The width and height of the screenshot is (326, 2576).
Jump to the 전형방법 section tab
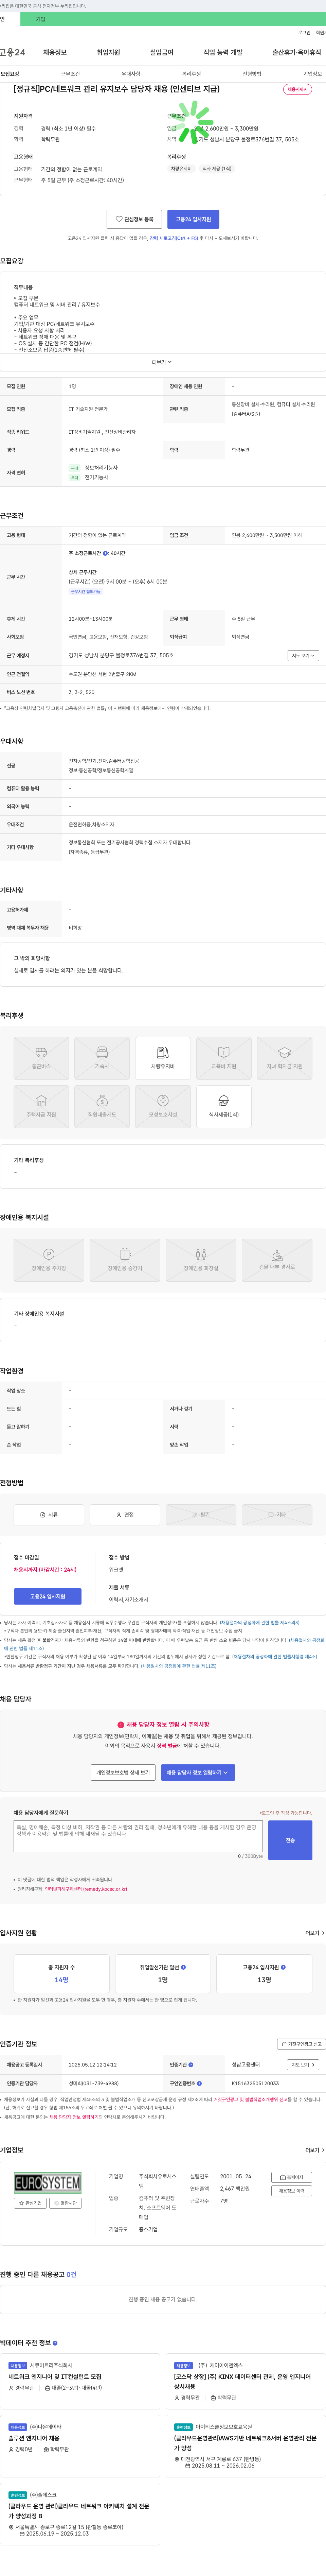coord(252,74)
